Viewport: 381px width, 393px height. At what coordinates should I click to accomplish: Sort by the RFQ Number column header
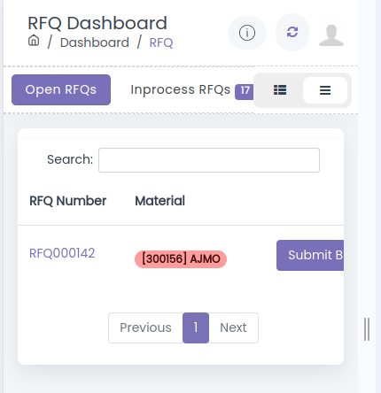point(68,201)
